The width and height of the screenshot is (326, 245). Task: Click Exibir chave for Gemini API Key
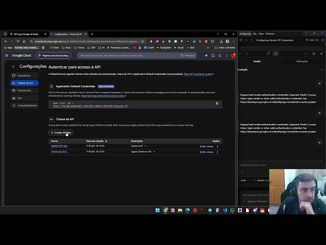coord(206,146)
